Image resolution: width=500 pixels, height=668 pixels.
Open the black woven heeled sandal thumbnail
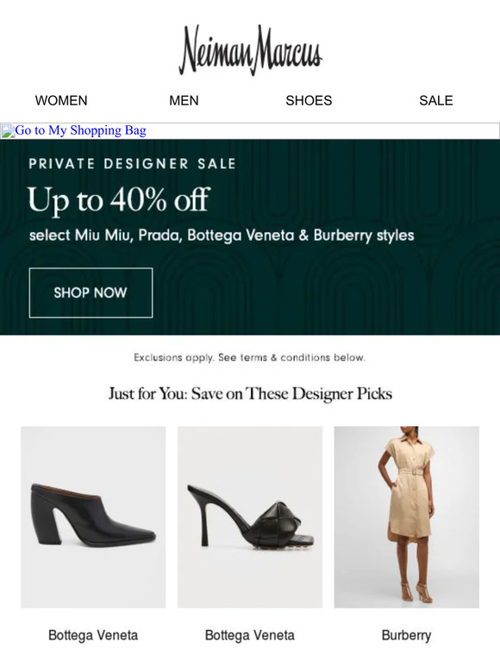250,517
